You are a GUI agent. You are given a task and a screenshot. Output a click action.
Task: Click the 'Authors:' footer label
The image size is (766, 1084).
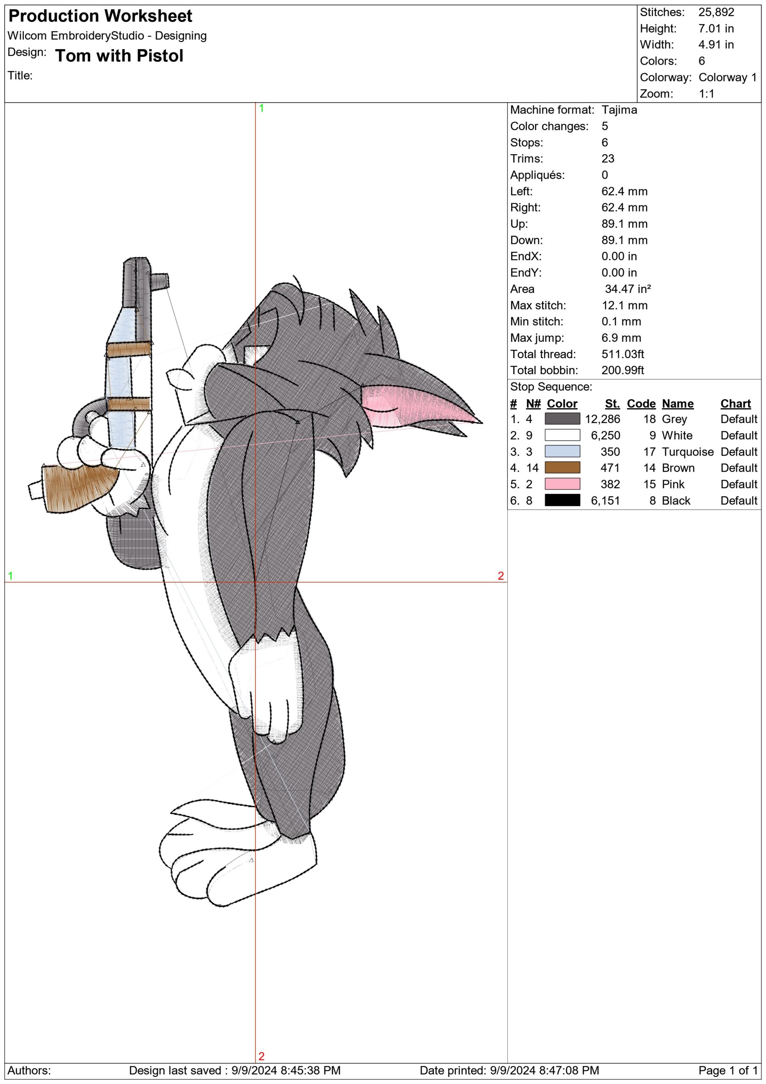(29, 1070)
